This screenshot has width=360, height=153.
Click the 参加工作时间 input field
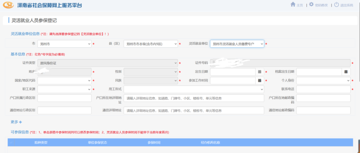(x=233, y=80)
